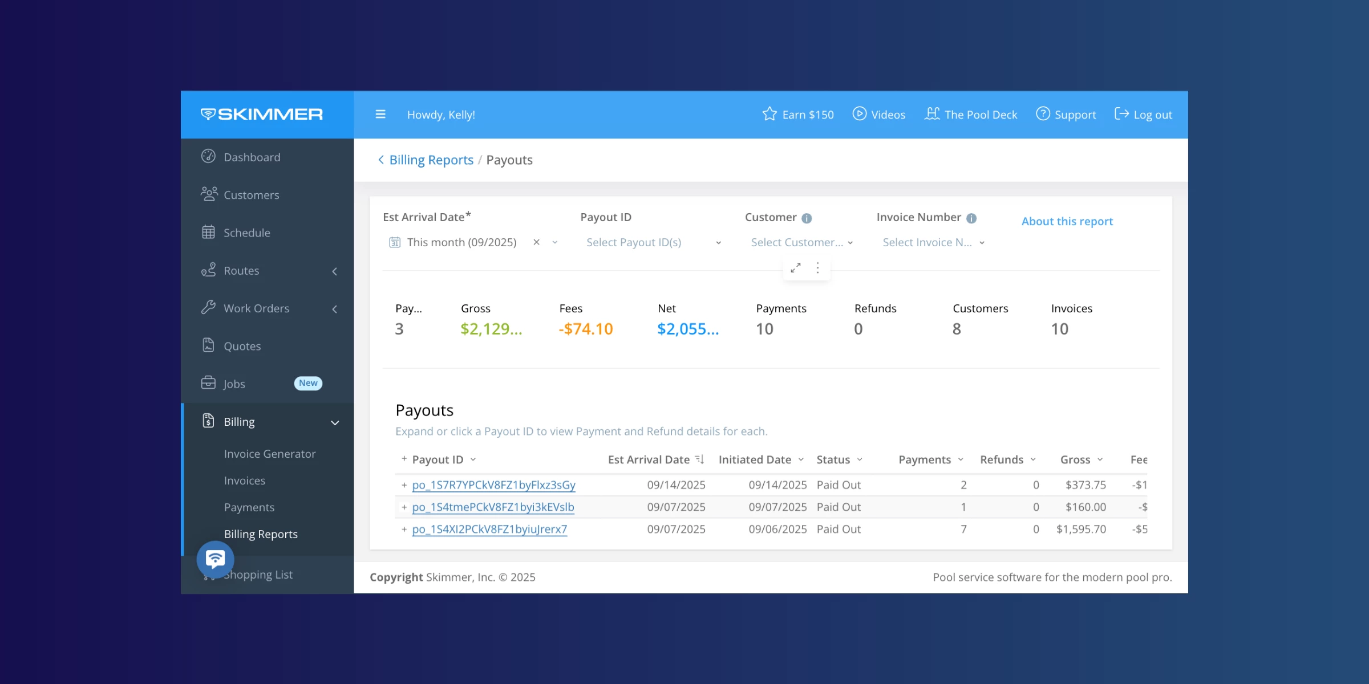This screenshot has width=1369, height=684.
Task: Click the hamburger menu icon
Action: [x=380, y=115]
